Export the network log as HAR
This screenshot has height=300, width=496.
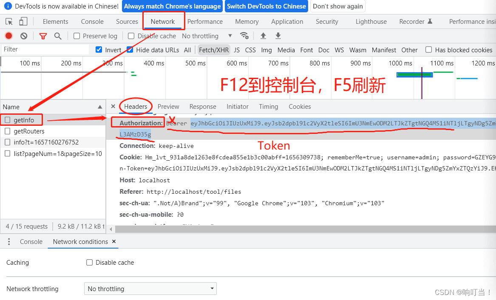coord(278,36)
